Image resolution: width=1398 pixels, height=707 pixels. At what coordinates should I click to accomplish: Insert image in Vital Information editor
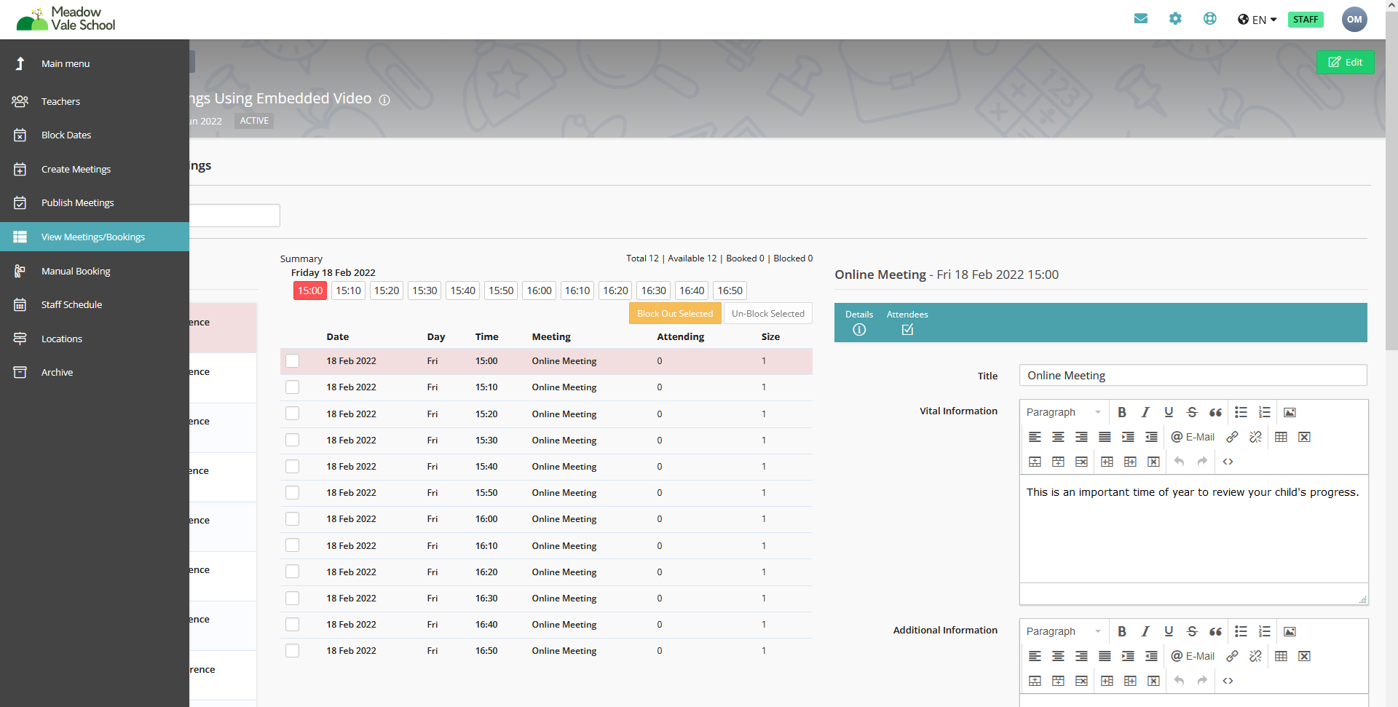pyautogui.click(x=1290, y=412)
